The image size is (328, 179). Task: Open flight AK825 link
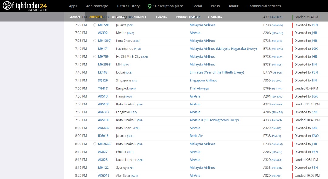(x=103, y=160)
